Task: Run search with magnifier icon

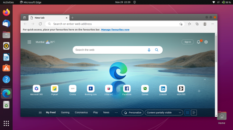Action: [x=157, y=50]
